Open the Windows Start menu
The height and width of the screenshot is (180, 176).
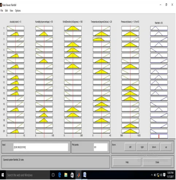[3, 175]
